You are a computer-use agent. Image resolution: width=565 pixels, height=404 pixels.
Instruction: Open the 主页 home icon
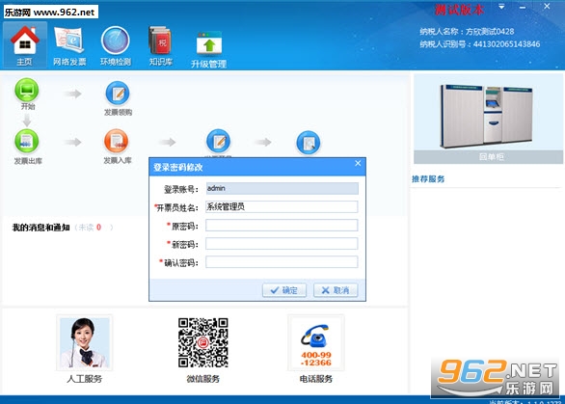click(24, 45)
